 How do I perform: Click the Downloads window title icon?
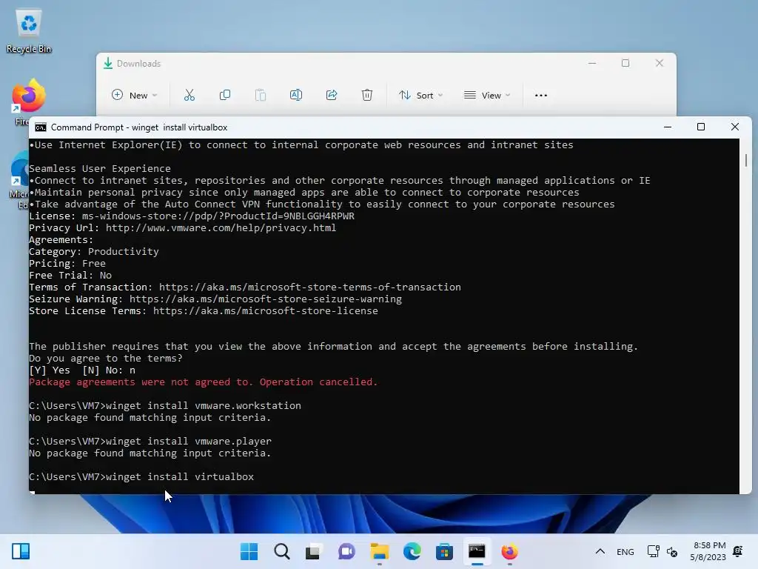pyautogui.click(x=108, y=64)
